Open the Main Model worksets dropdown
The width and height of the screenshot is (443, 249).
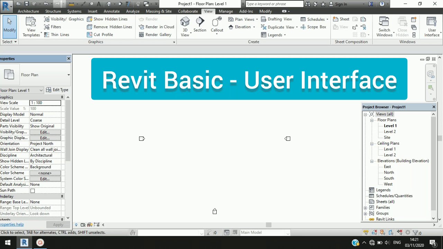coord(265,232)
